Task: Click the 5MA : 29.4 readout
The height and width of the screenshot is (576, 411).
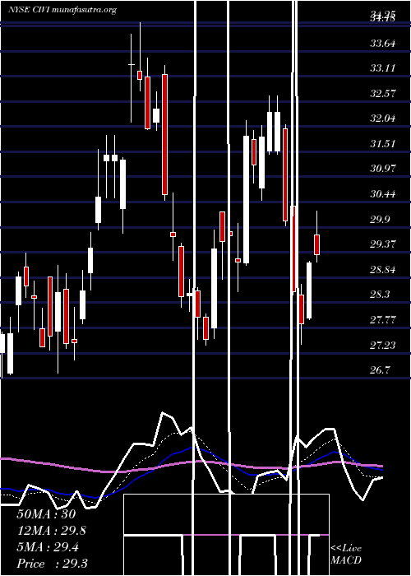Action: [x=48, y=547]
